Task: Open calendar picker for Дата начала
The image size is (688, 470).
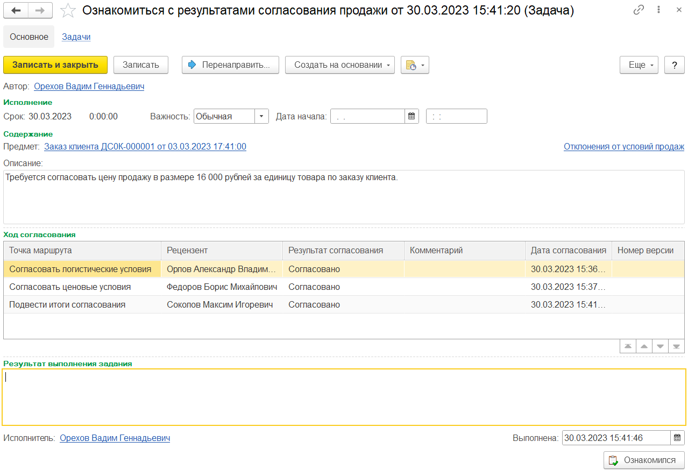Action: 412,116
